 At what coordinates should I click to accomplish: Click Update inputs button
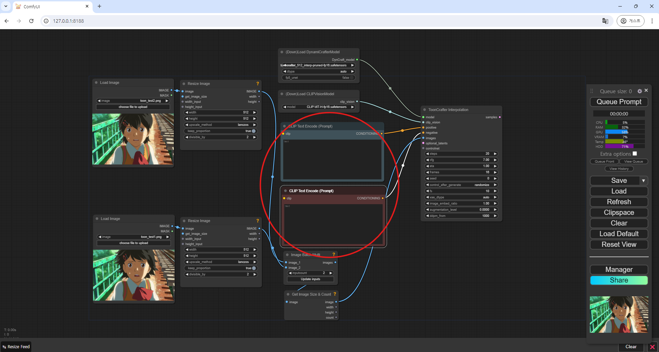310,279
